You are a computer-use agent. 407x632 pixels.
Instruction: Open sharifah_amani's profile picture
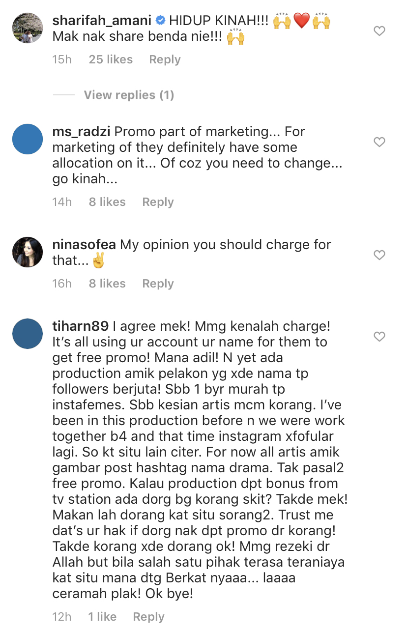[28, 29]
